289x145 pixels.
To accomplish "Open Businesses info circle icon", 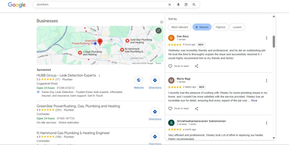I will pyautogui.click(x=162, y=22).
